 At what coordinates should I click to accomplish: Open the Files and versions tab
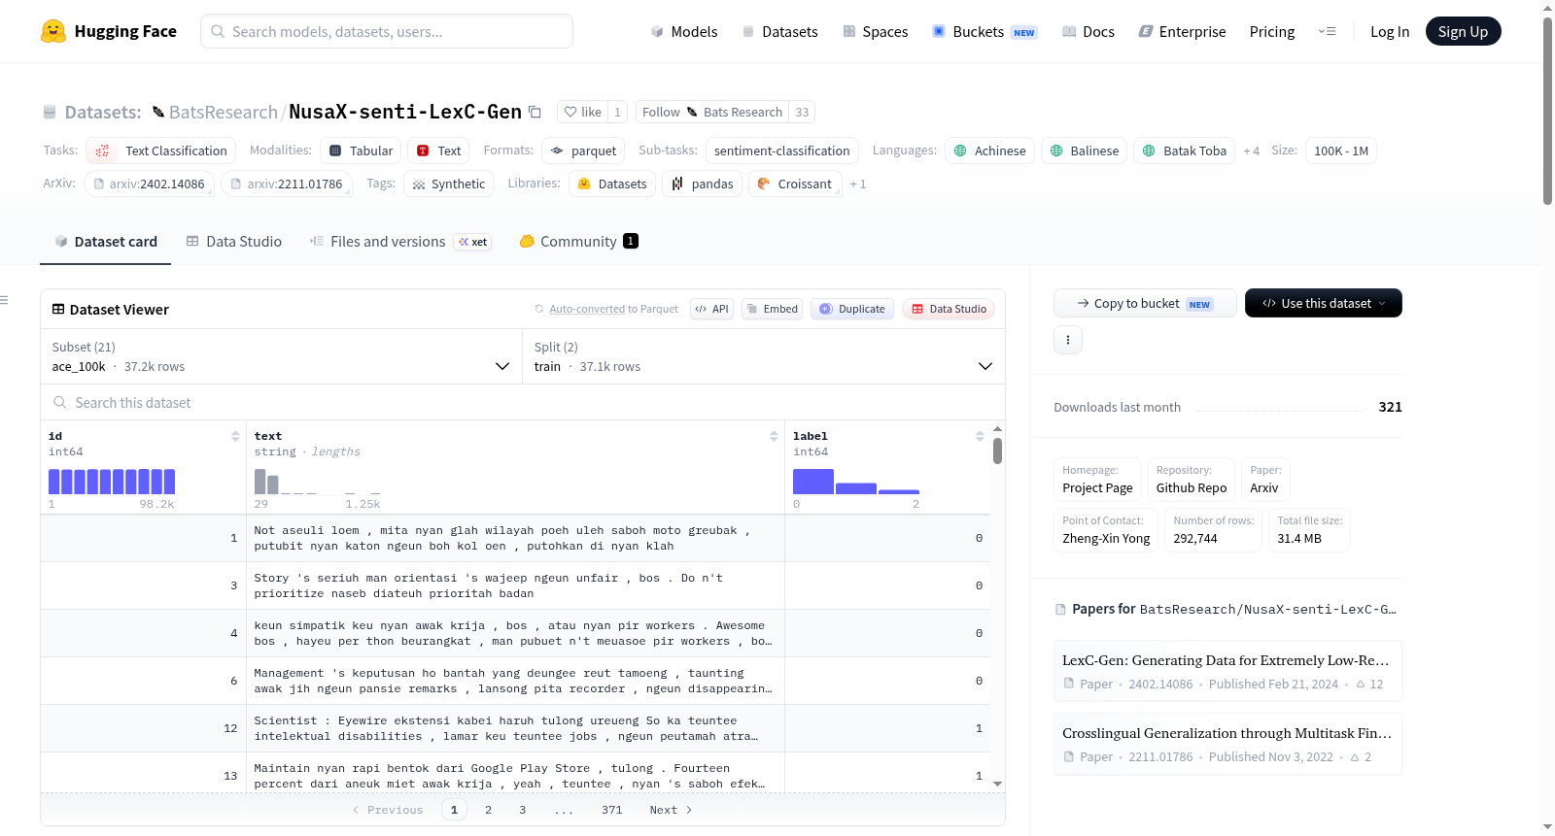(399, 242)
